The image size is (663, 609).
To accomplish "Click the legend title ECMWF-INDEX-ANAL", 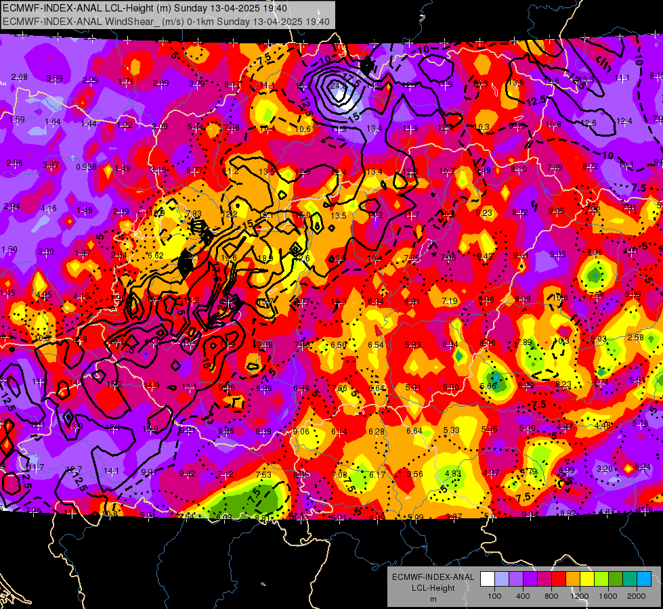I will (433, 577).
